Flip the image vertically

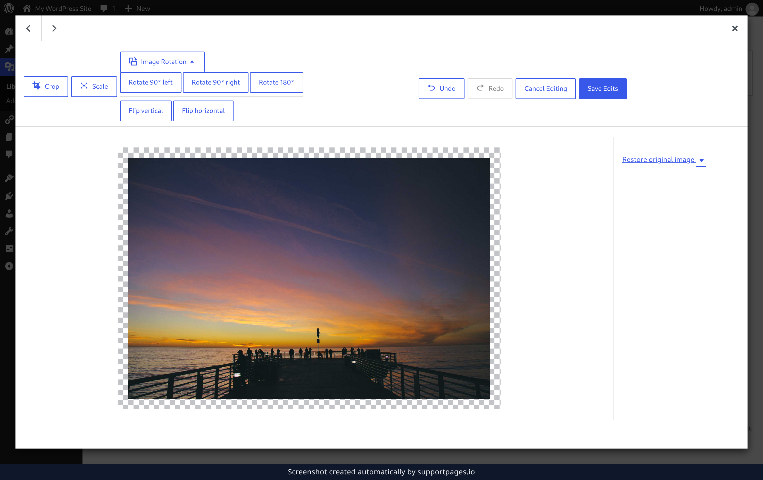click(x=146, y=111)
